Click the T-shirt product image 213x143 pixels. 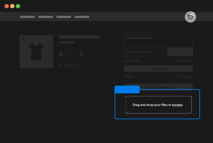point(36,52)
